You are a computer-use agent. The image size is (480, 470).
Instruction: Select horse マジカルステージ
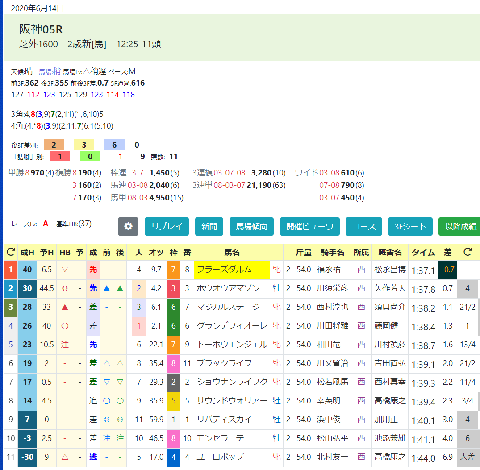228,307
